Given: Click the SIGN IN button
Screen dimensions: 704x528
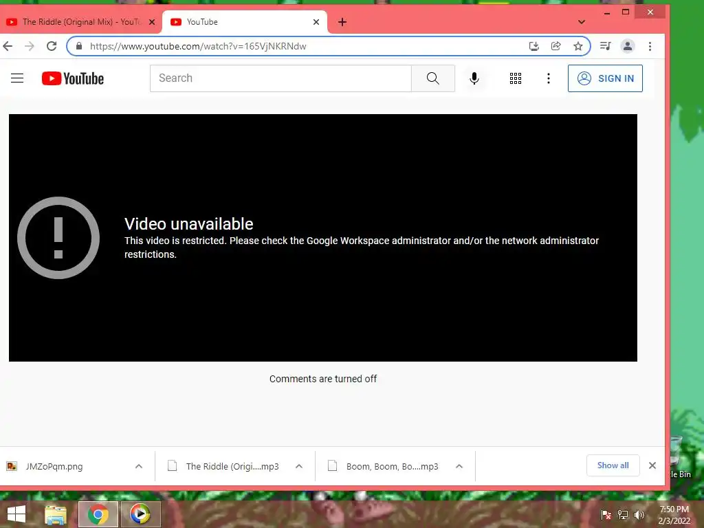Looking at the screenshot, I should click(x=605, y=78).
